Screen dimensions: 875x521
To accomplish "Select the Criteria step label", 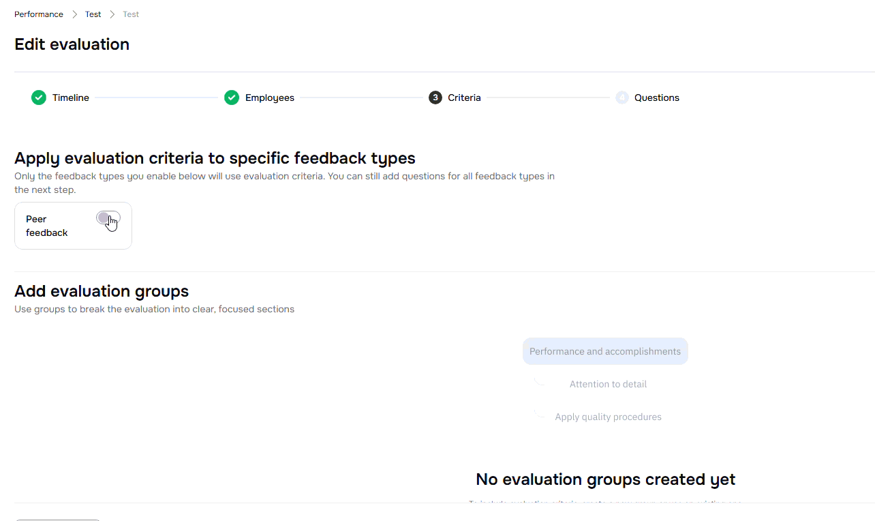I will point(464,98).
